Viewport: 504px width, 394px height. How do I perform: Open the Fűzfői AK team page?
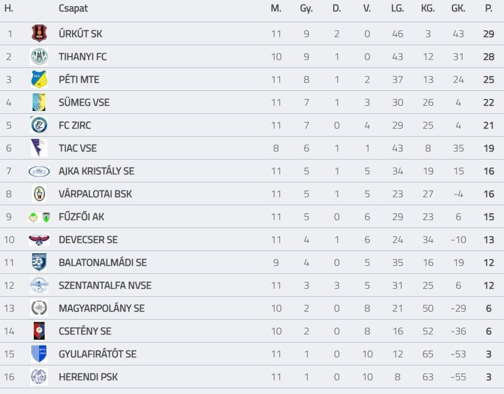point(81,217)
